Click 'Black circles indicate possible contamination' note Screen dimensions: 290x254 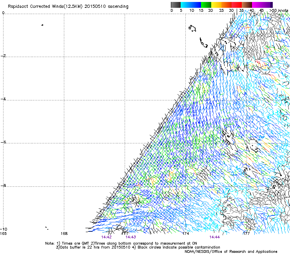(x=179, y=247)
